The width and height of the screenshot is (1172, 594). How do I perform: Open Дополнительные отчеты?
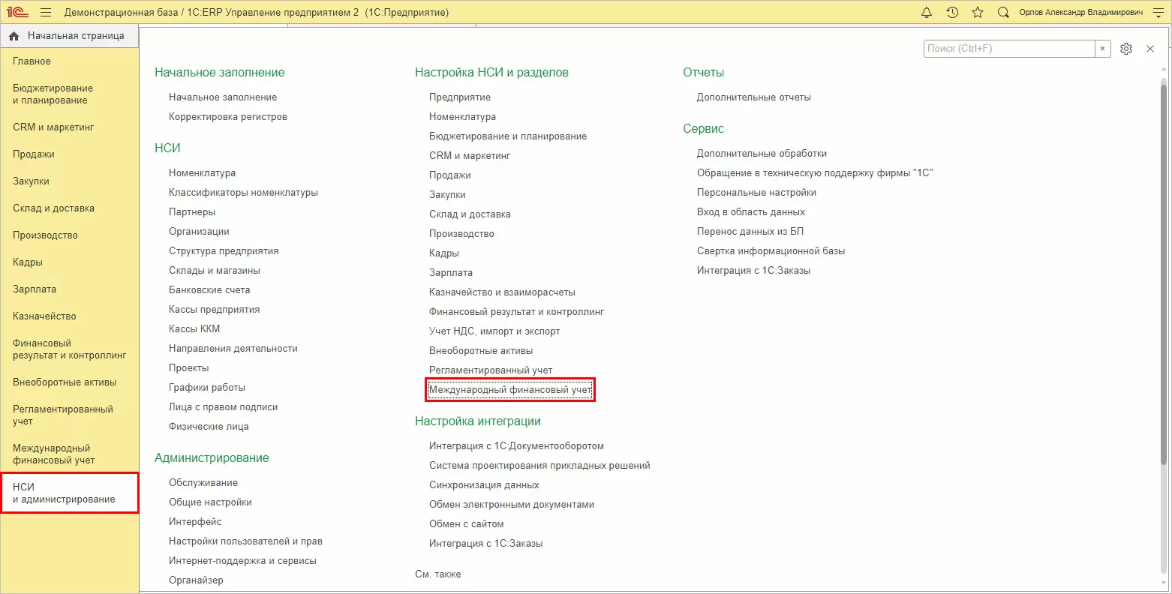pos(754,97)
